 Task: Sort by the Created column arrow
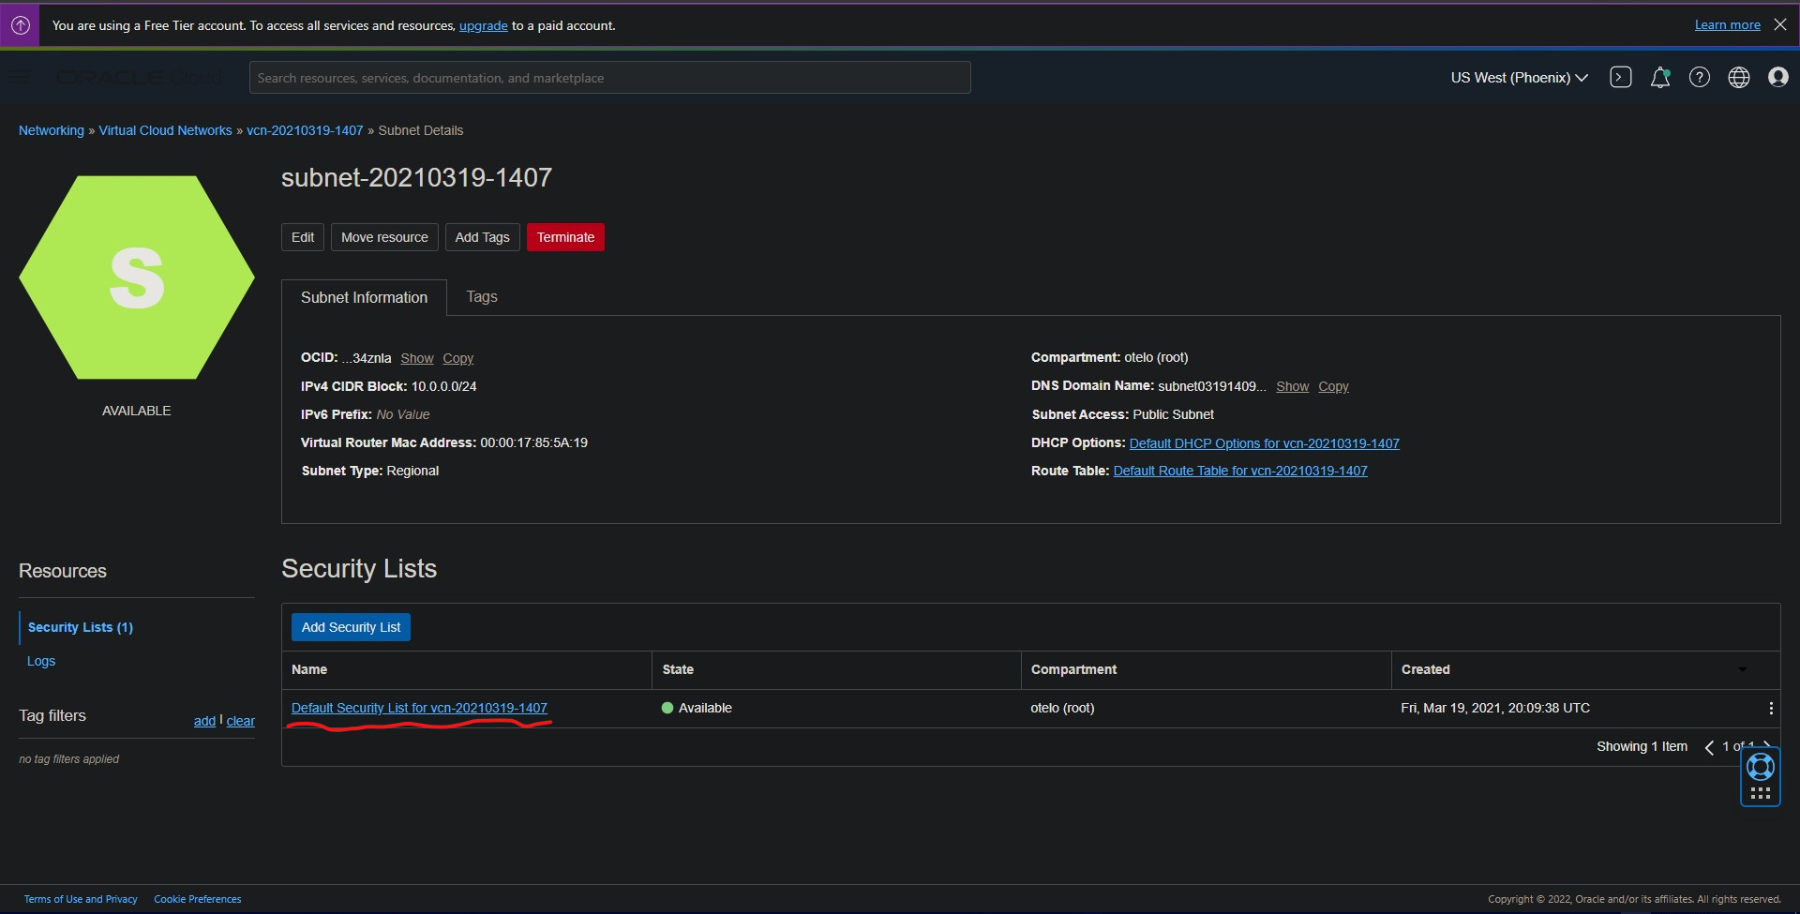(x=1743, y=669)
